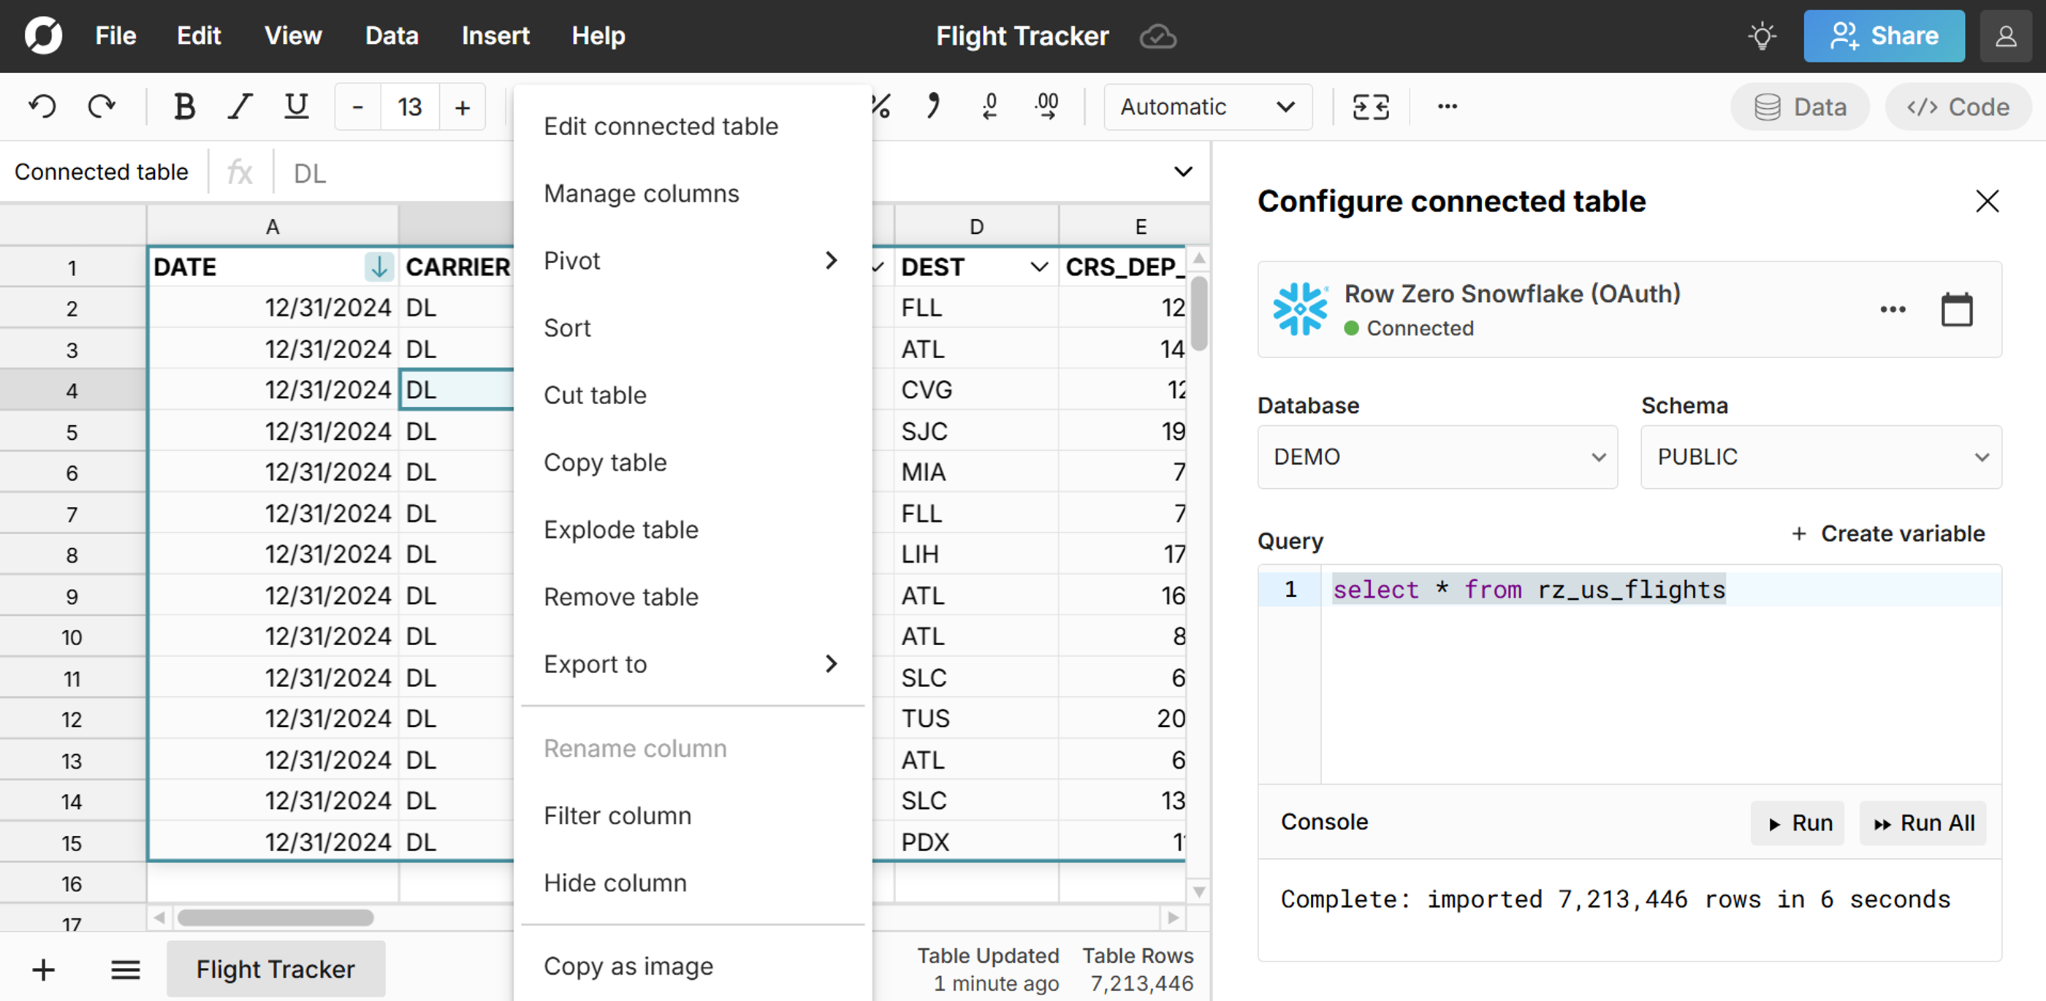Click the merge cells toolbar icon

[x=1371, y=107]
